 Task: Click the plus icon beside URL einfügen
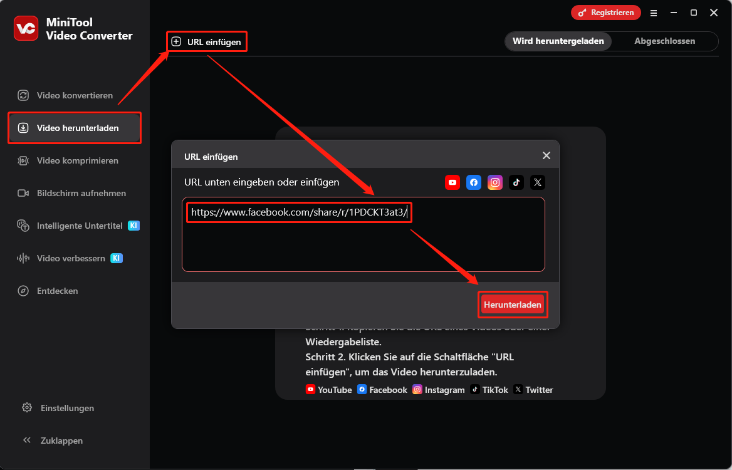176,41
